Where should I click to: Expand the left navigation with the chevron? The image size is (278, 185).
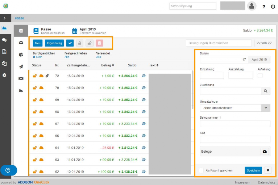coord(4,18)
